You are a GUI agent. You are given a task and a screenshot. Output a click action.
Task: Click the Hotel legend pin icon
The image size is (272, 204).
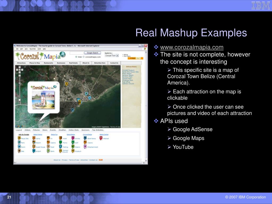60,138
